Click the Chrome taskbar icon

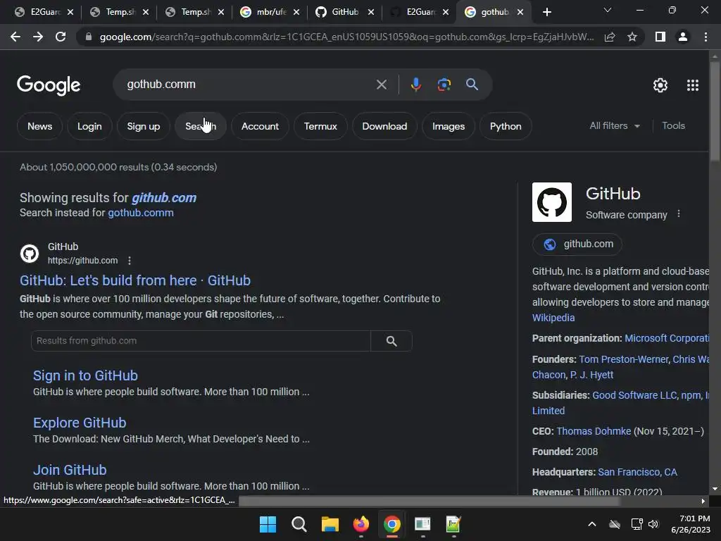[391, 524]
